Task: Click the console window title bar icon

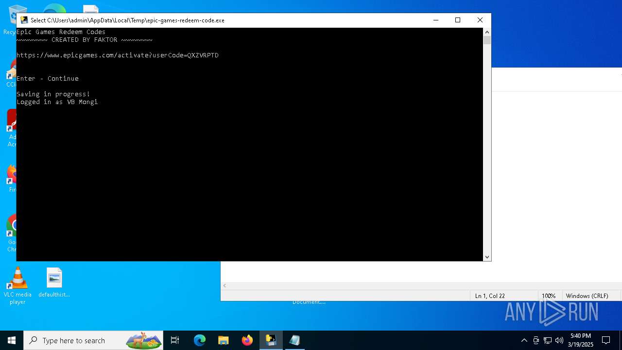Action: tap(24, 20)
